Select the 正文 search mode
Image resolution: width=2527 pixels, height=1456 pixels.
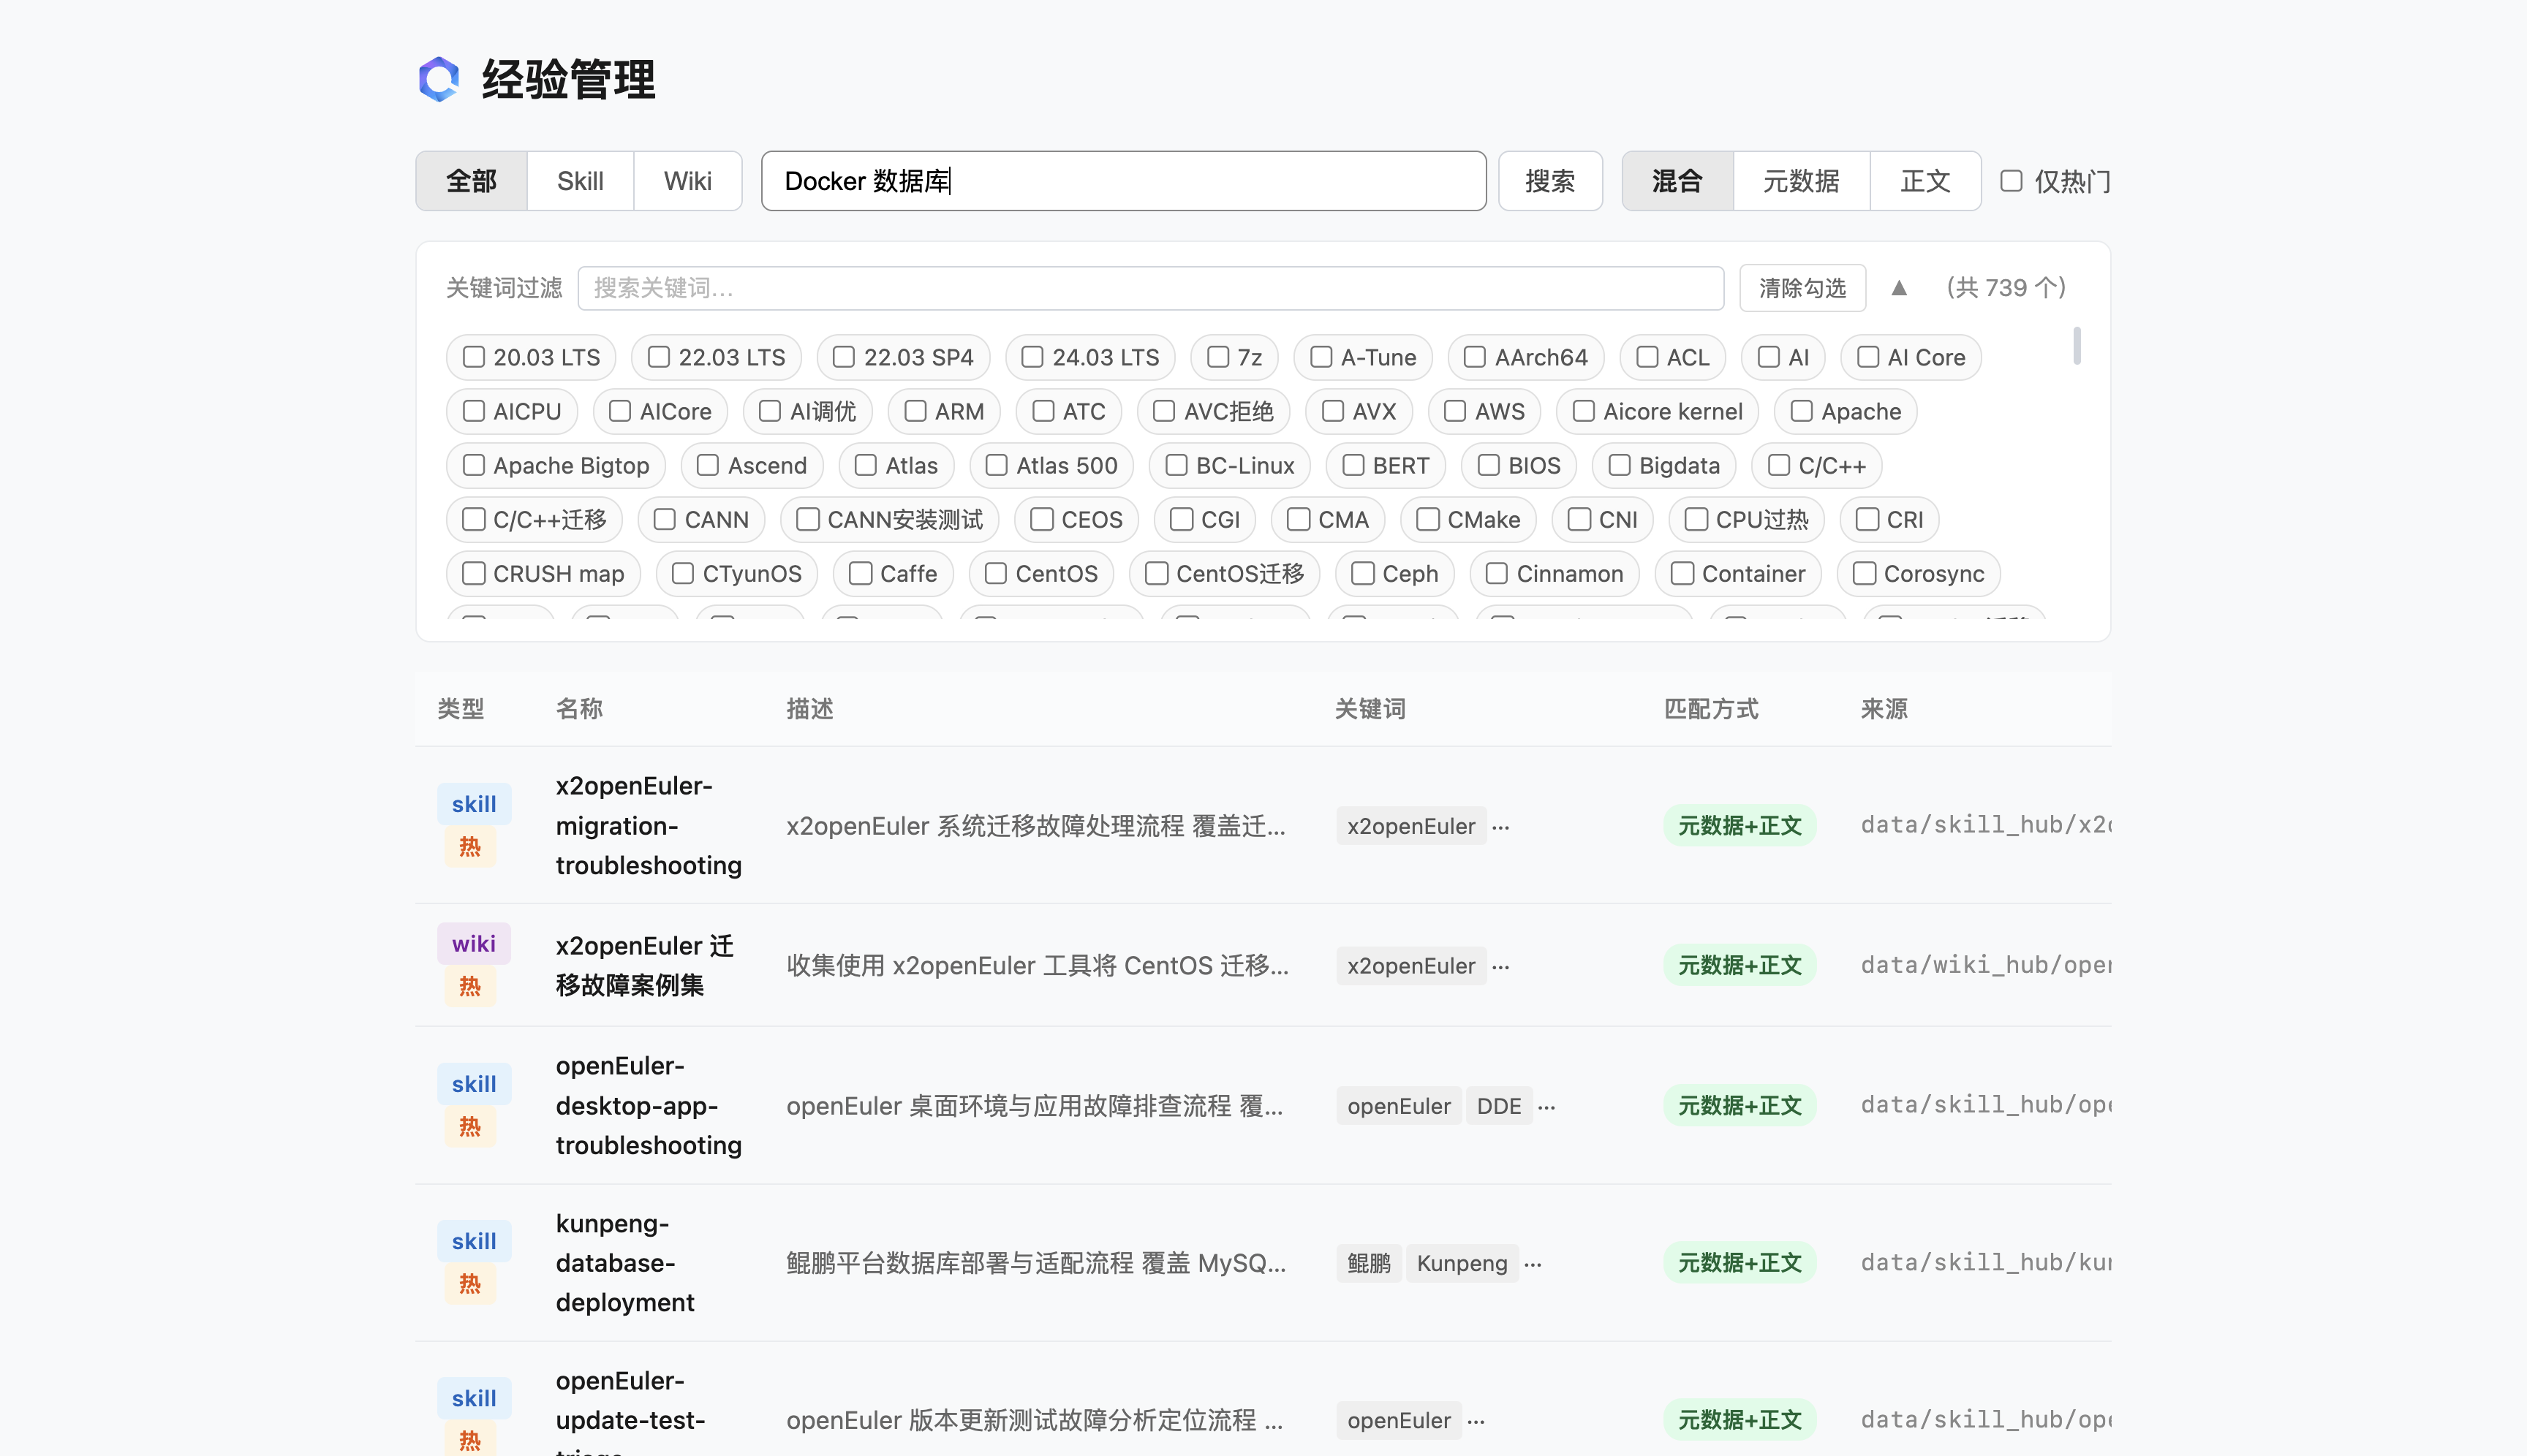[x=1924, y=181]
